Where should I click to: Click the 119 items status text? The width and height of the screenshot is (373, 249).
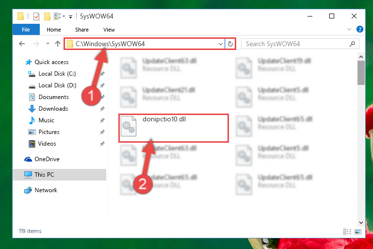[x=30, y=231]
